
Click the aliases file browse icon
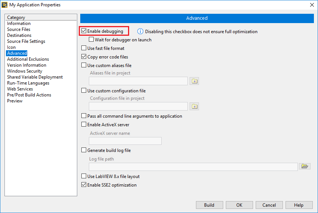[194, 81]
